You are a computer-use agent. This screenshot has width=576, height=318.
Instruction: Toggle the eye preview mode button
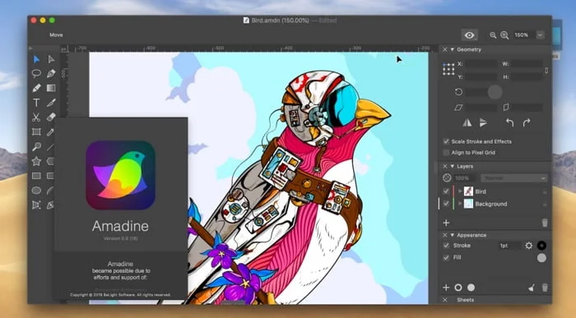click(470, 35)
